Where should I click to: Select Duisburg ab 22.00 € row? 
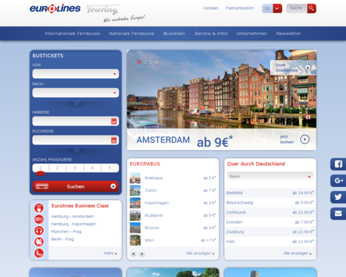click(x=270, y=232)
